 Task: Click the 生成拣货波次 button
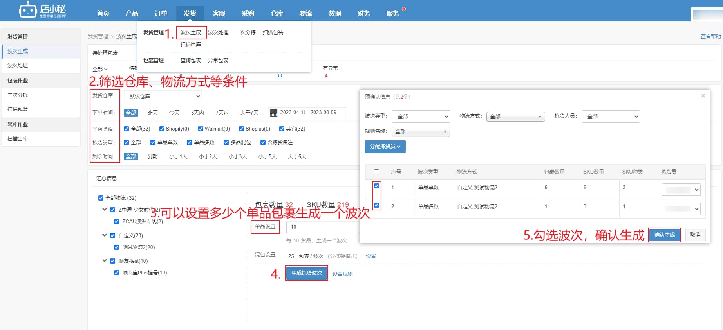pyautogui.click(x=307, y=273)
